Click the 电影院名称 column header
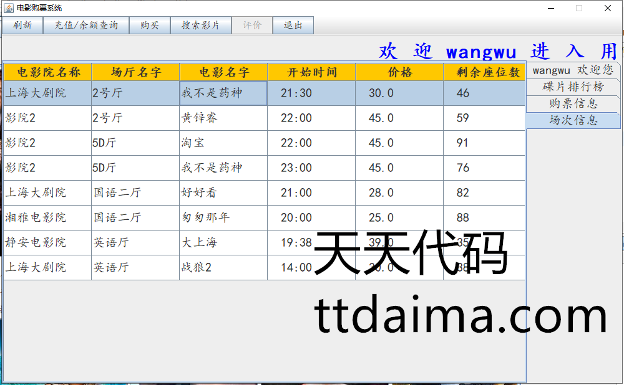The height and width of the screenshot is (385, 624). 48,72
